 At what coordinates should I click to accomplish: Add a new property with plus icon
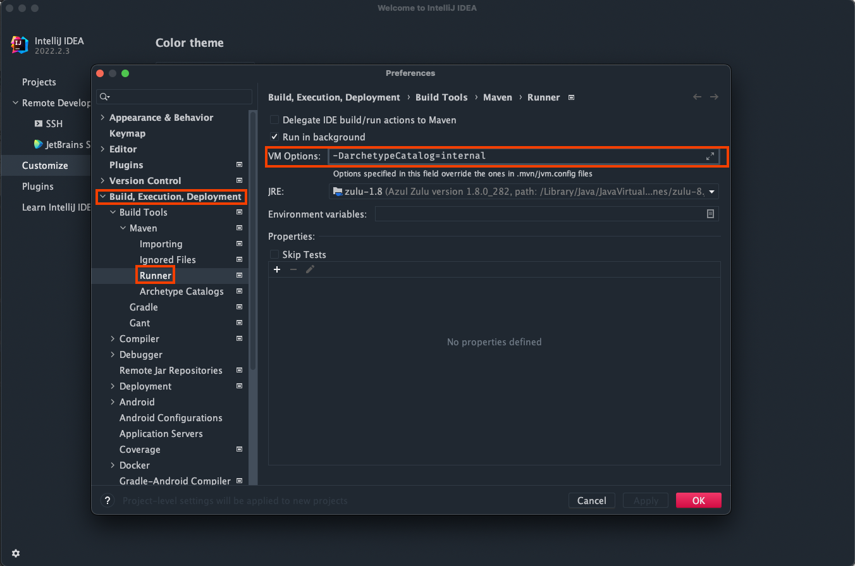[276, 269]
